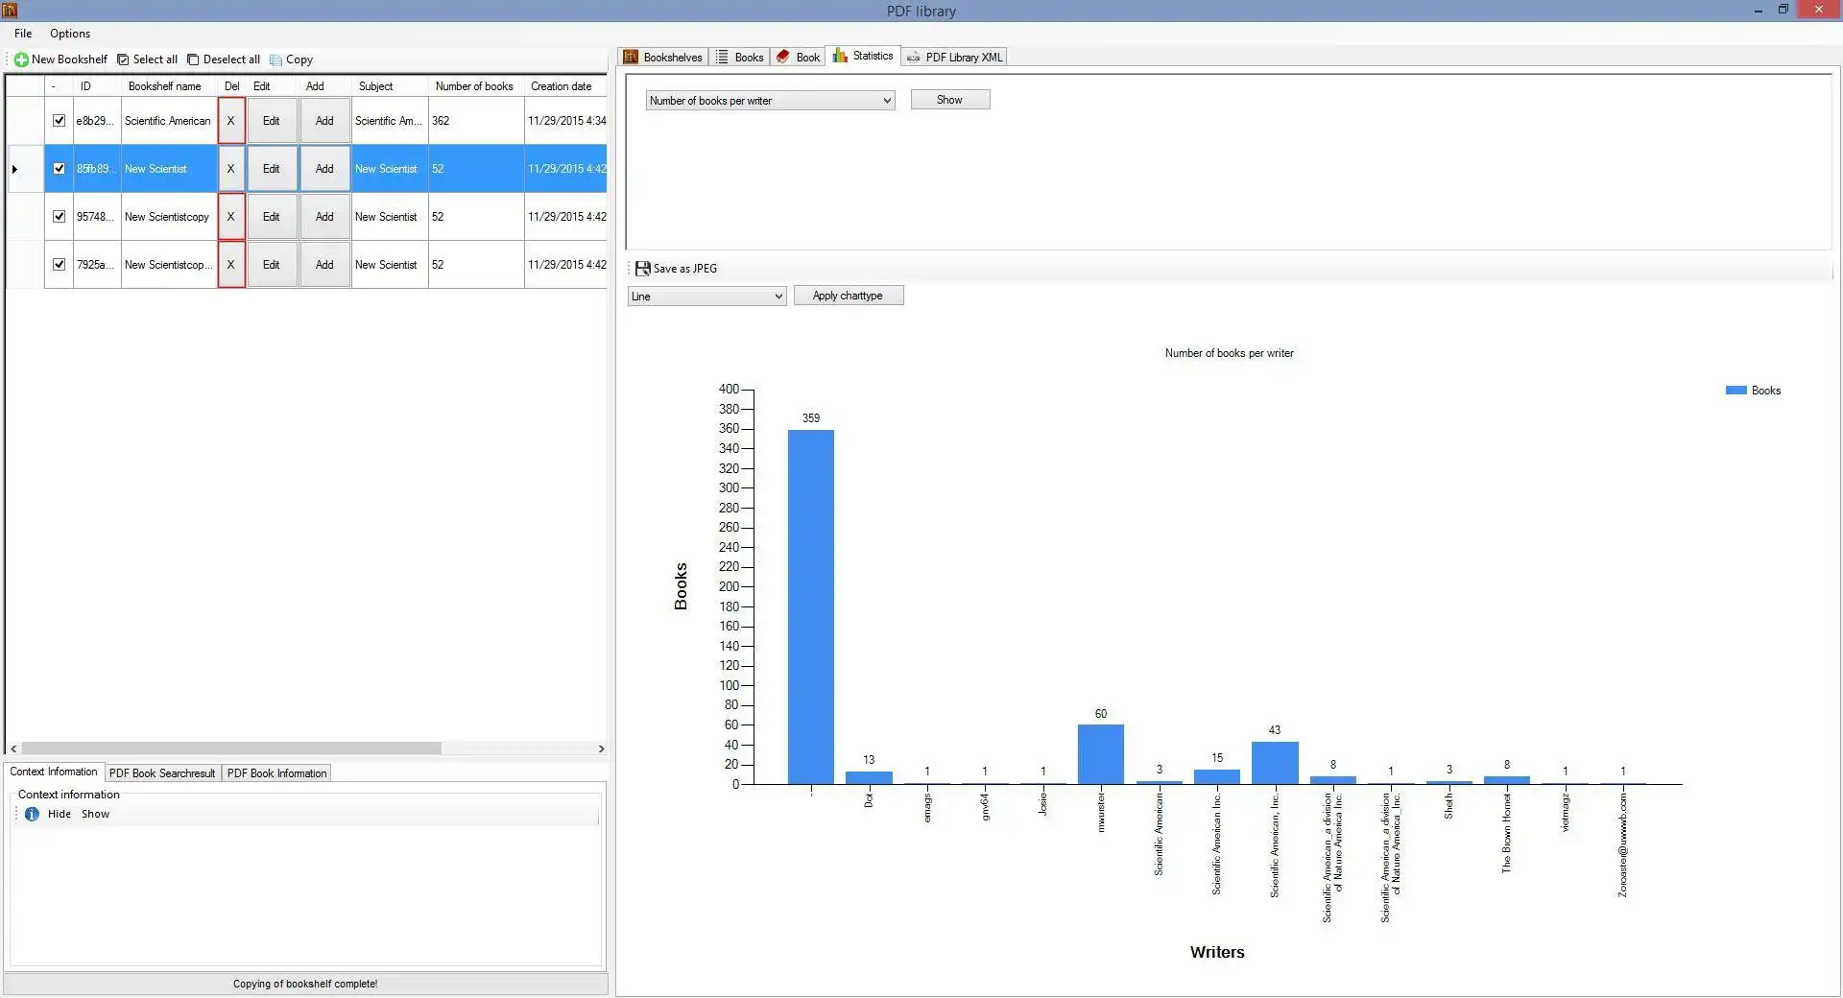Click the PDF Library XML tab icon

pyautogui.click(x=913, y=58)
